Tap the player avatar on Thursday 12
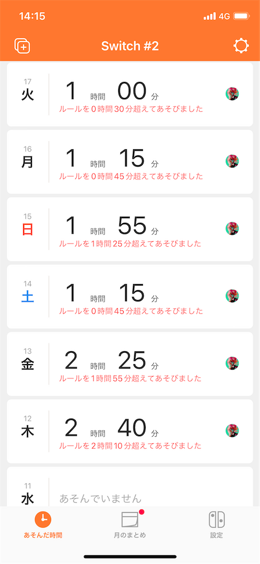This screenshot has height=564, width=260. point(233,431)
